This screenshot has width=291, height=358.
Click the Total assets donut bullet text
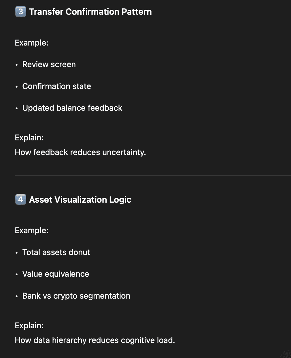pos(56,252)
